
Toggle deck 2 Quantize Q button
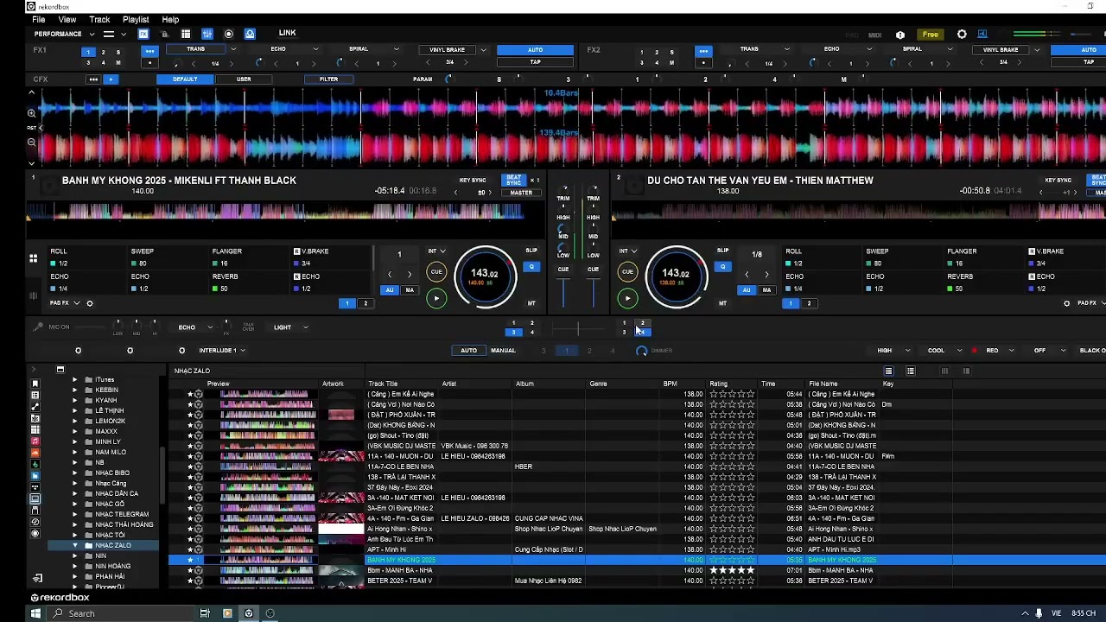point(723,267)
